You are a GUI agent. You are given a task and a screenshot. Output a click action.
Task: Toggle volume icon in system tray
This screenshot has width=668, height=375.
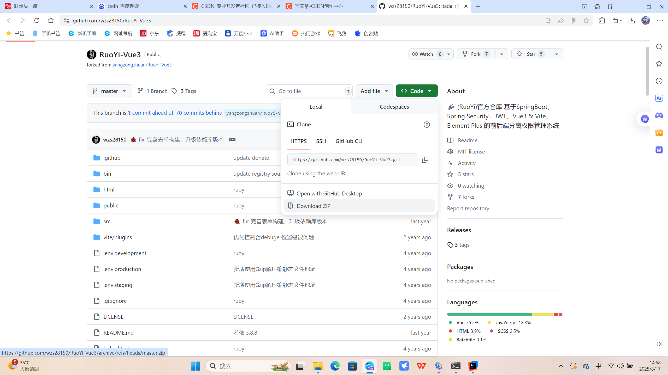[620, 366]
